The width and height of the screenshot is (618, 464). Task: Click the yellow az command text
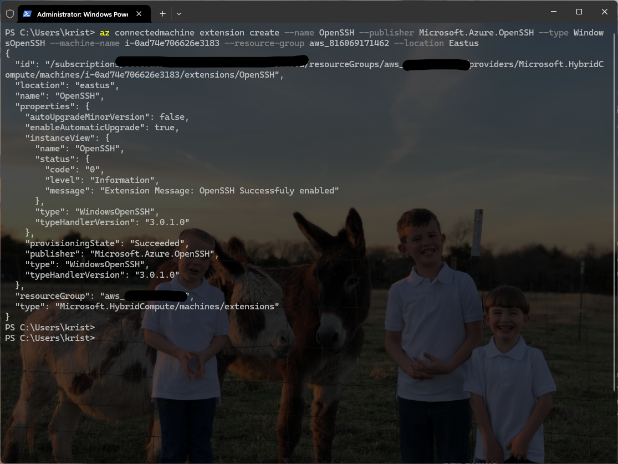coord(105,33)
